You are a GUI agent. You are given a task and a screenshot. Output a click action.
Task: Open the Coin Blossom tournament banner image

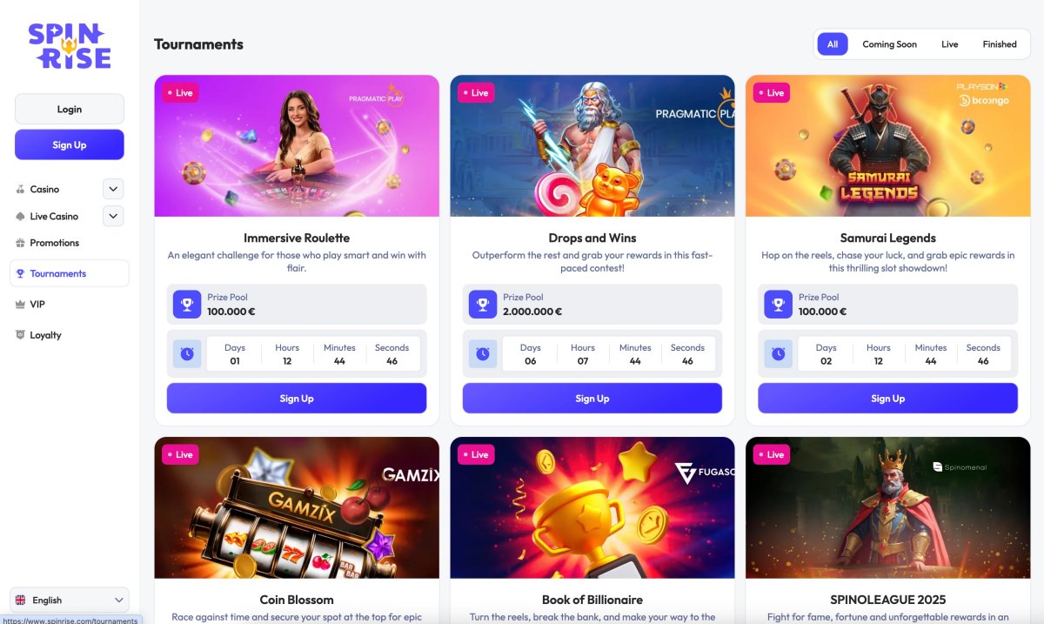click(297, 507)
